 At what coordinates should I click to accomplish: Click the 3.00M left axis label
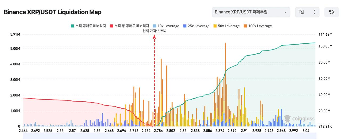pos(15,80)
